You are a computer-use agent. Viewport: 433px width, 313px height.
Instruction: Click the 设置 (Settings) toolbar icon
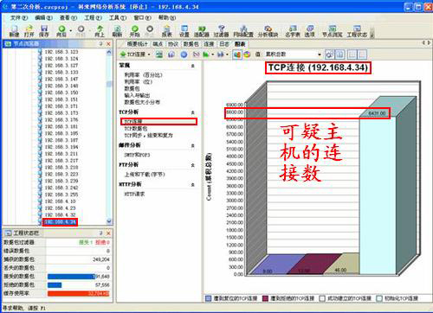(184, 31)
